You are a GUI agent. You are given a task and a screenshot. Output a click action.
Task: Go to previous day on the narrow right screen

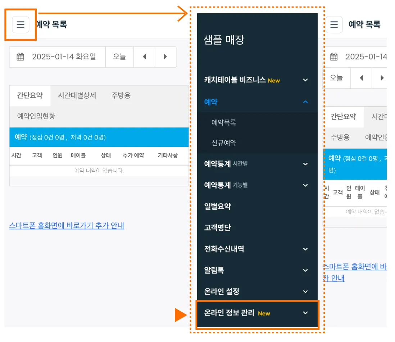click(361, 78)
